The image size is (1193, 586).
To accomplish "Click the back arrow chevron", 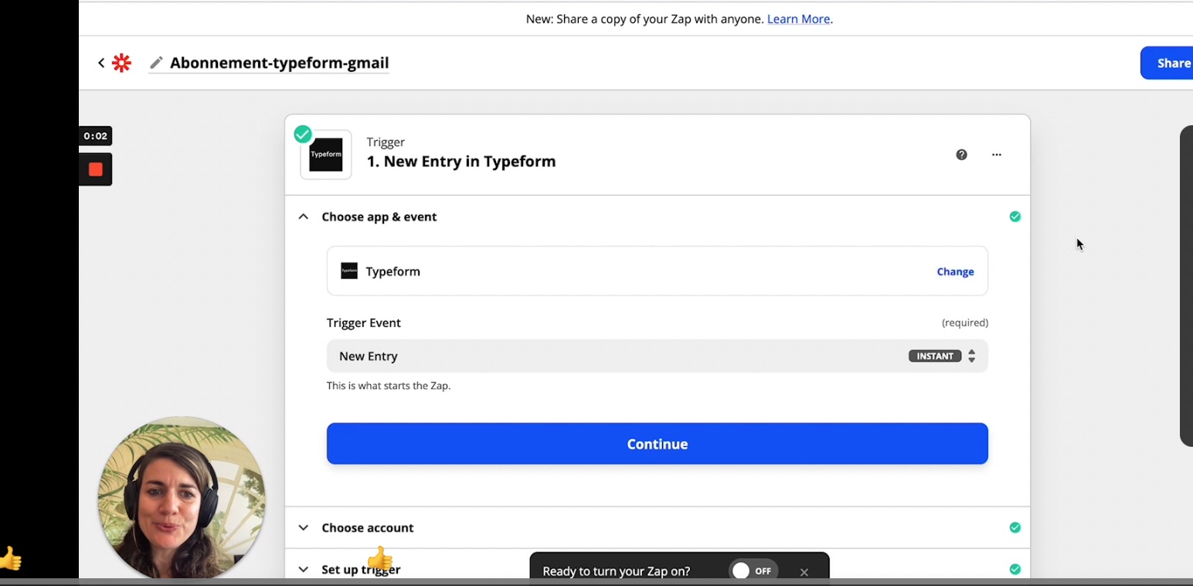I will pos(101,63).
